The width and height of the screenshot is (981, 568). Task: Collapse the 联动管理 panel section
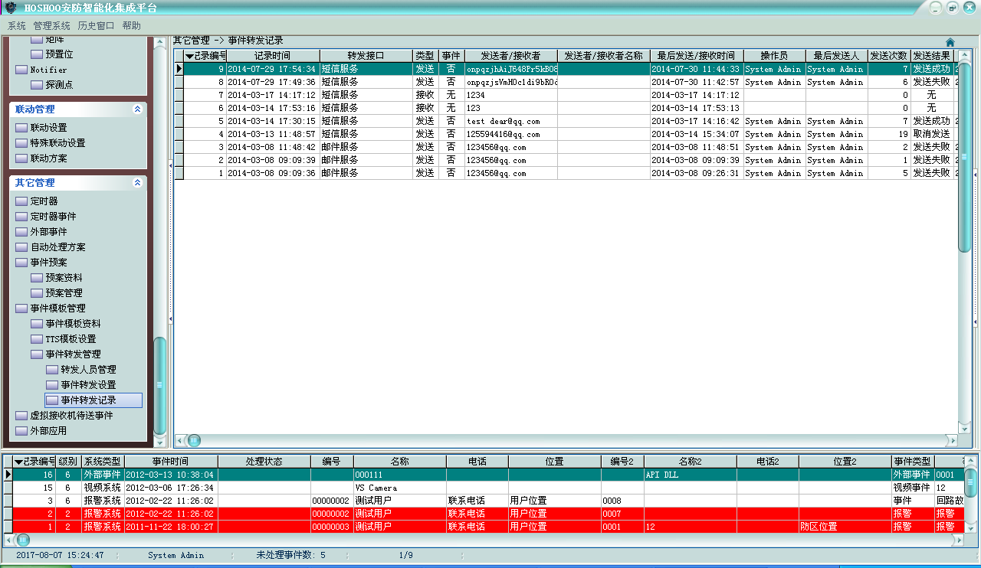(137, 109)
